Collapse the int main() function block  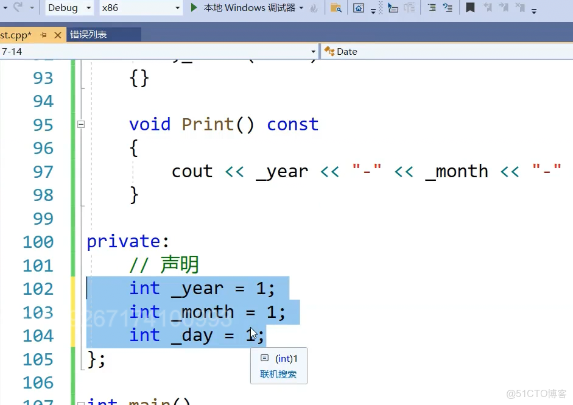pyautogui.click(x=81, y=403)
